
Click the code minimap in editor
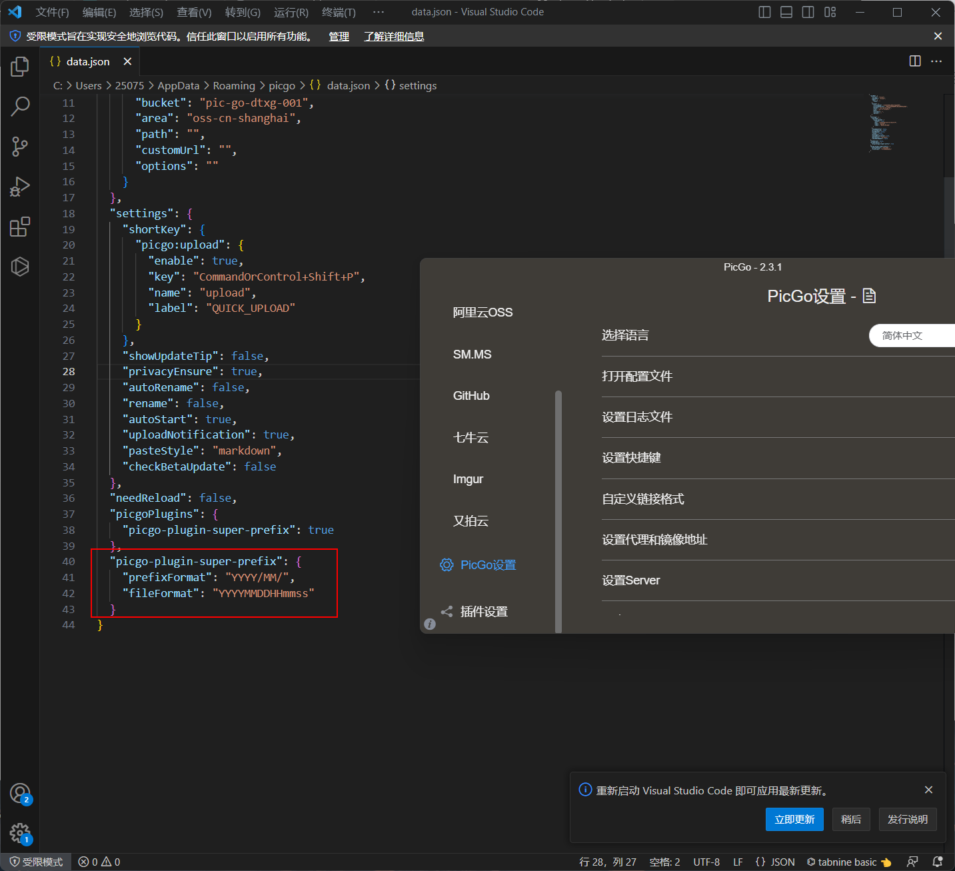click(x=890, y=123)
